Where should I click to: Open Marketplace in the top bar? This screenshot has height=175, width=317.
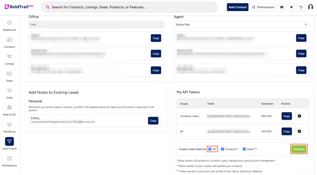click(263, 7)
